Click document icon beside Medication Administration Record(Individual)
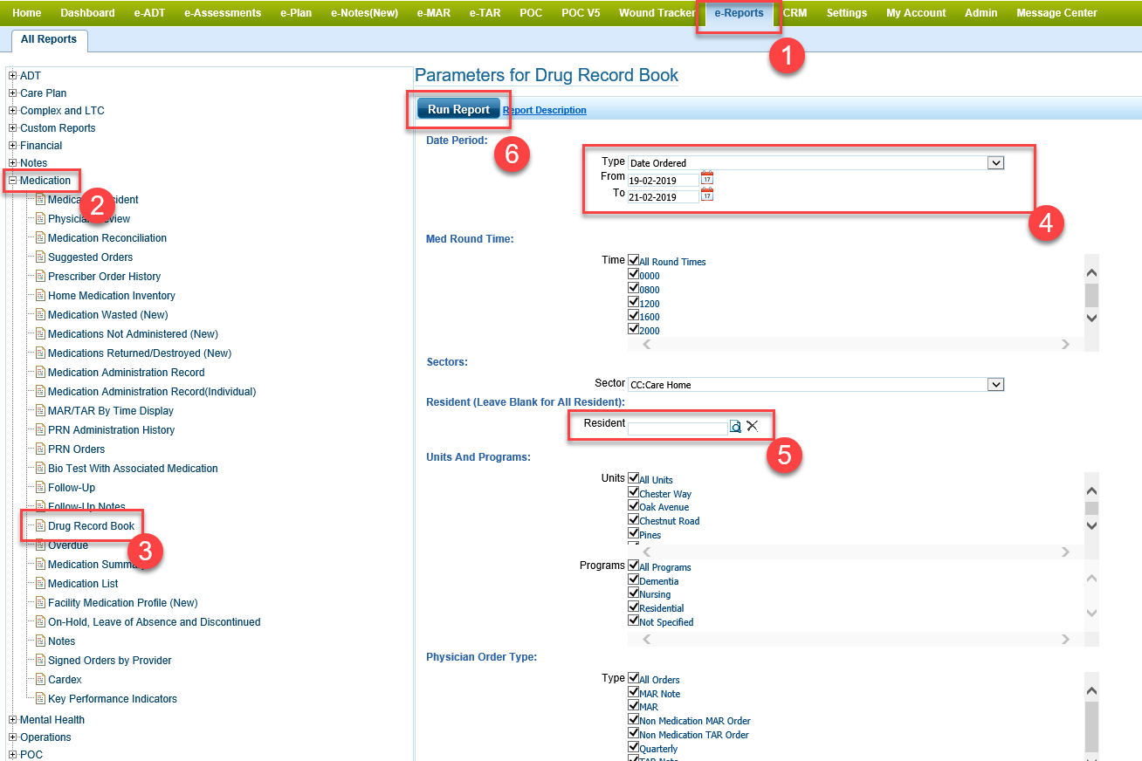Image resolution: width=1142 pixels, height=761 pixels. (40, 391)
